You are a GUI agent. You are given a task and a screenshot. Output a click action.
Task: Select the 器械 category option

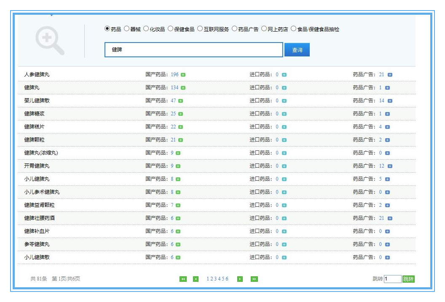tap(127, 29)
